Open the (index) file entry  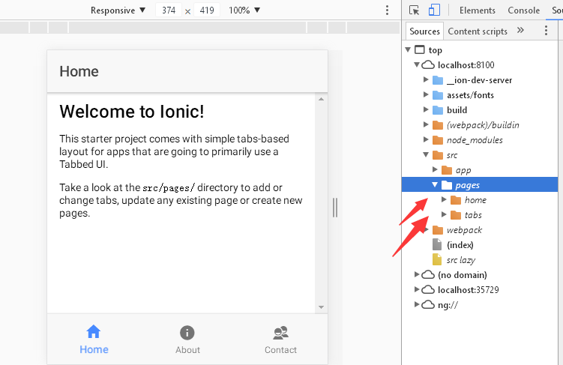(x=460, y=245)
